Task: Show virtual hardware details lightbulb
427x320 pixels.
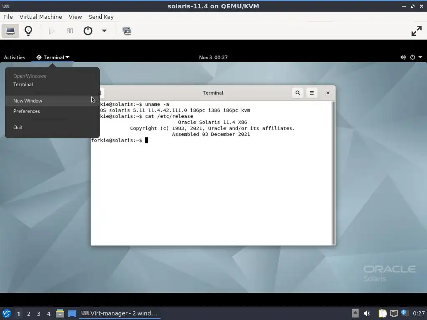Action: (x=28, y=31)
